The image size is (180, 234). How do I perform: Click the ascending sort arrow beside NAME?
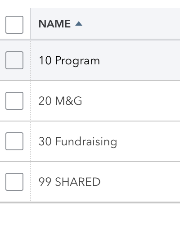(79, 24)
